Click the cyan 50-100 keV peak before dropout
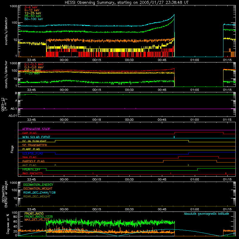The image size is (239, 239). pos(174,15)
